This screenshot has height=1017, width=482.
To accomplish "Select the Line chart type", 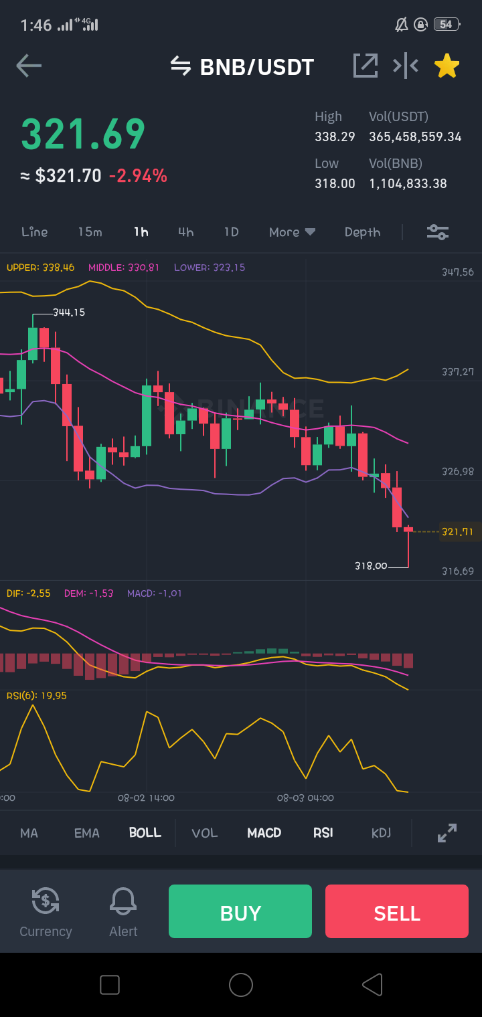I will (x=35, y=232).
